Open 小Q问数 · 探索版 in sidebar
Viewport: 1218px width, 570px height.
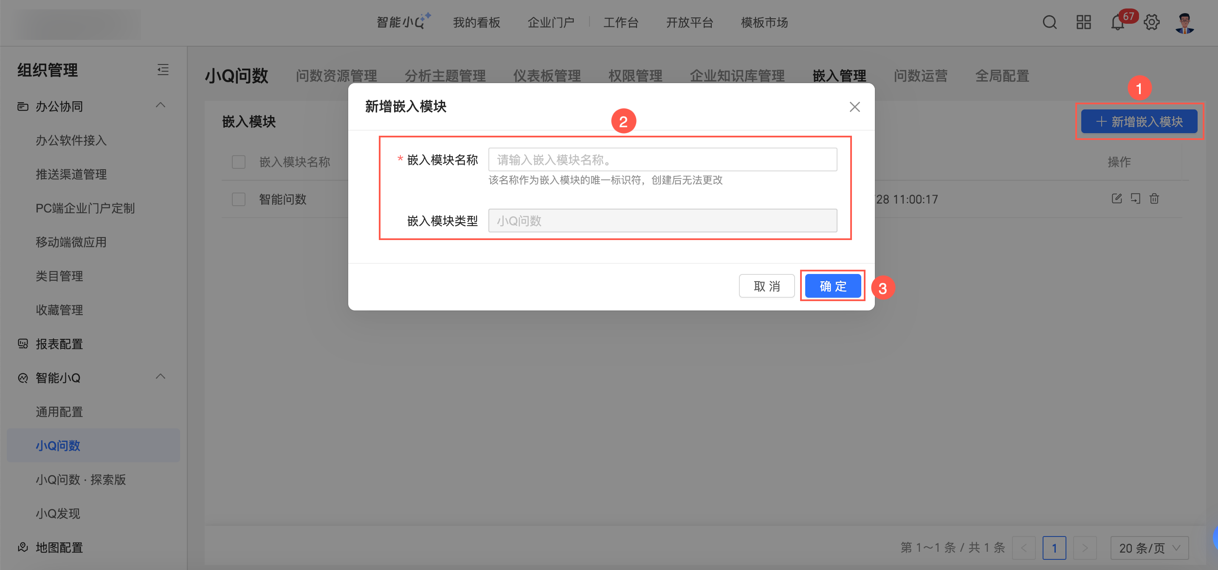point(81,479)
